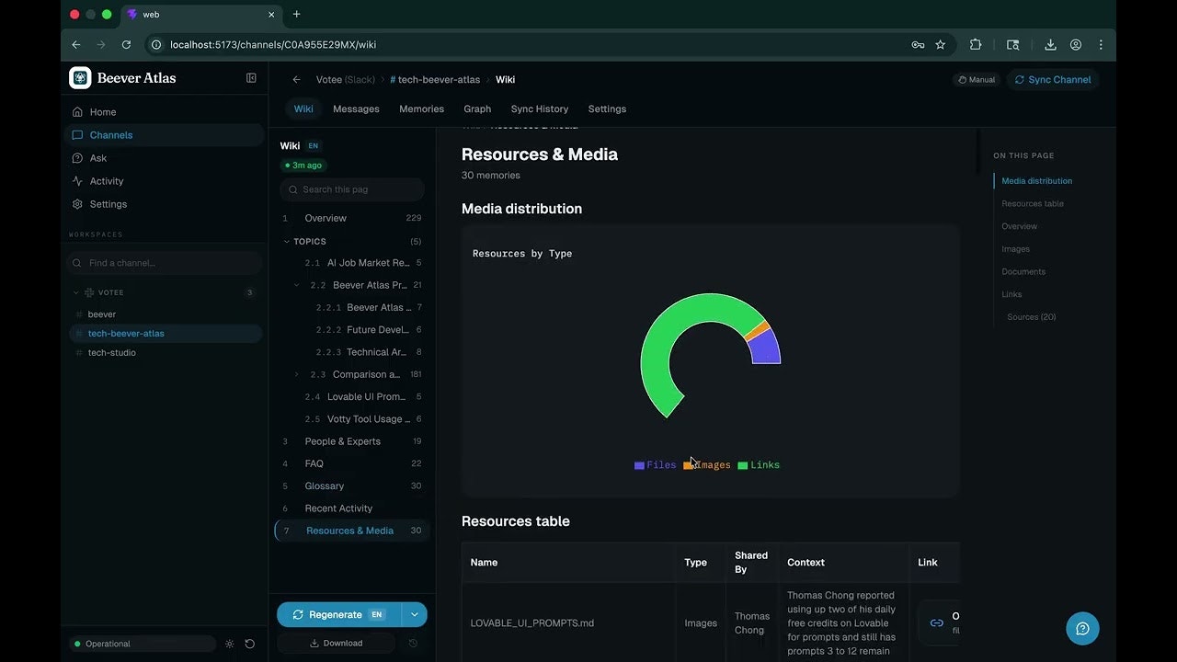Open the Regenerate dropdown arrow

[415, 614]
